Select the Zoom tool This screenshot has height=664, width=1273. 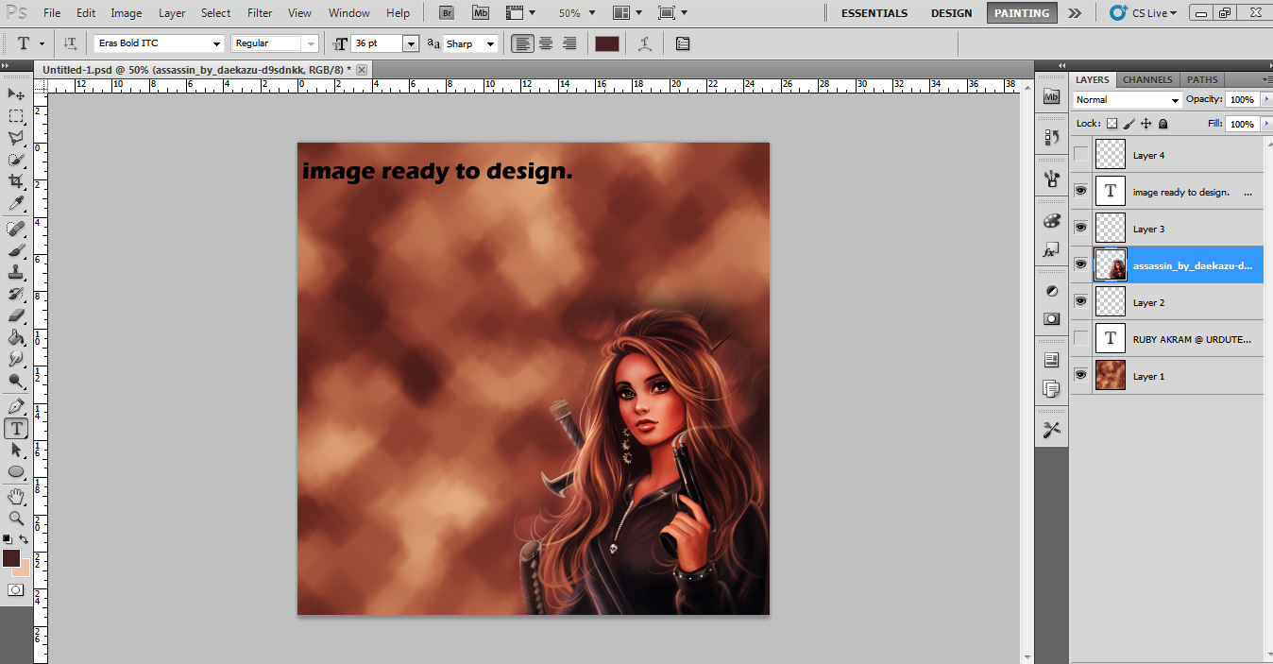click(16, 519)
